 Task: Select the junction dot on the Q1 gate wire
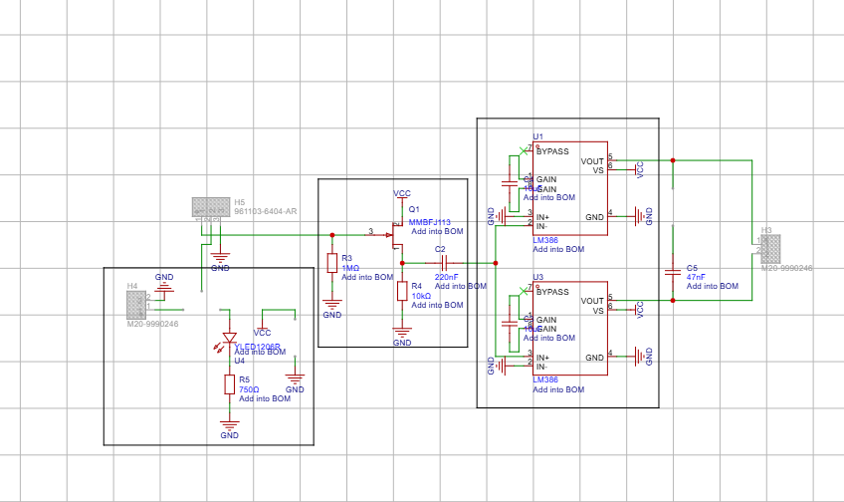[x=332, y=235]
